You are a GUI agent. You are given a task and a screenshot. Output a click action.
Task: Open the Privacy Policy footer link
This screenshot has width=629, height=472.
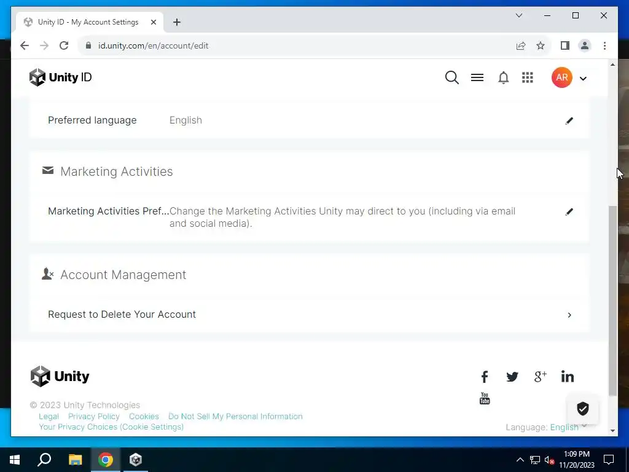[94, 416]
